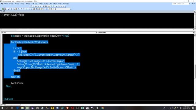This screenshot has height=110, width=196.
Task: Open Chrome from the taskbar
Action: point(103,108)
